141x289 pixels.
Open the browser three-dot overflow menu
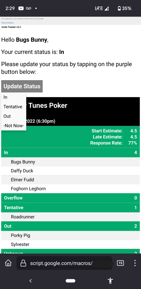[x=135, y=263]
